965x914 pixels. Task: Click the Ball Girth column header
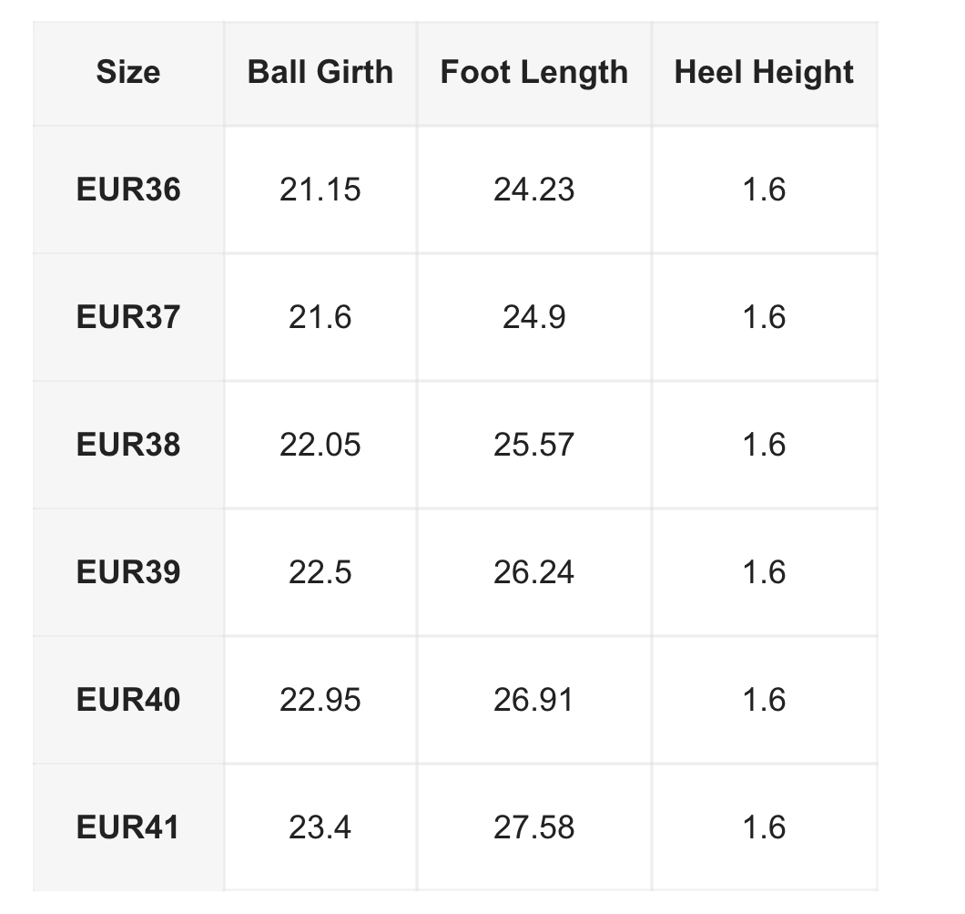[320, 72]
